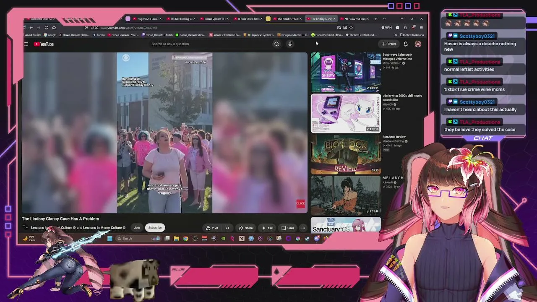Click the YouTube search magnifier button
Screen dimensions: 537x302
tap(276, 44)
